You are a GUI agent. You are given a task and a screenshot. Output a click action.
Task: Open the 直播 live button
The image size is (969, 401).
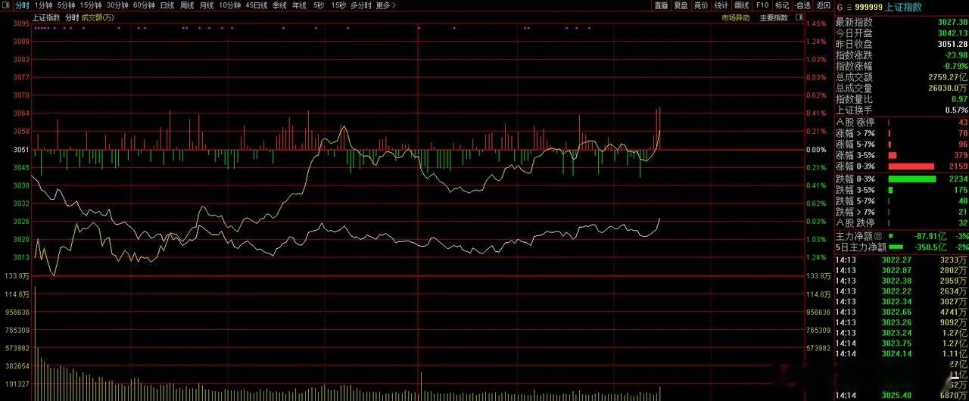click(x=661, y=5)
